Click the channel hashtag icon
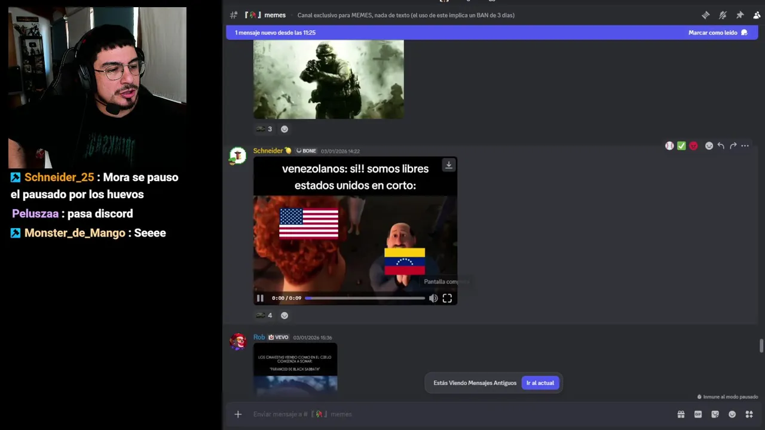 point(234,15)
